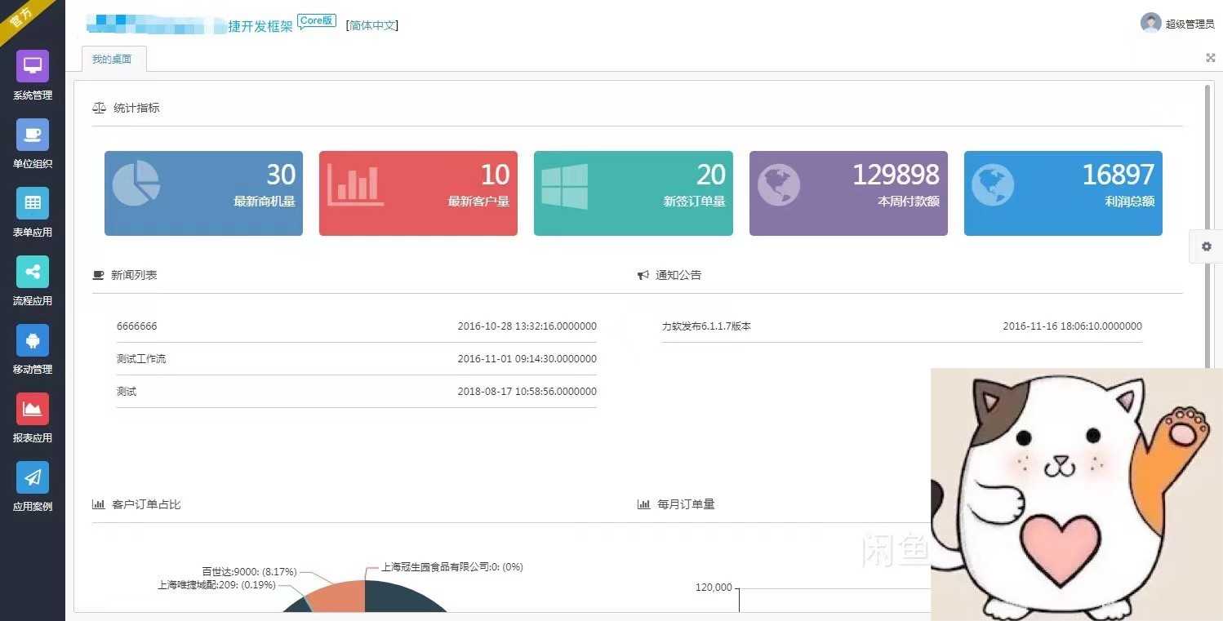The image size is (1223, 621).
Task: Open news item 6666666
Action: (137, 326)
